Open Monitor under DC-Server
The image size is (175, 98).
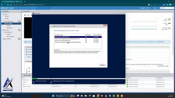[8, 26]
